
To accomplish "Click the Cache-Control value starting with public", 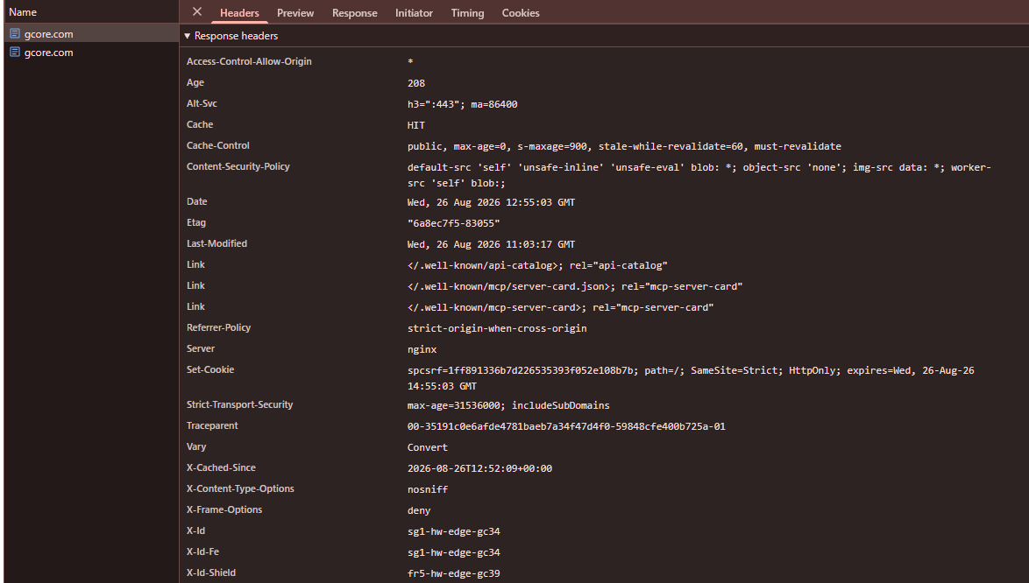I will [x=624, y=146].
